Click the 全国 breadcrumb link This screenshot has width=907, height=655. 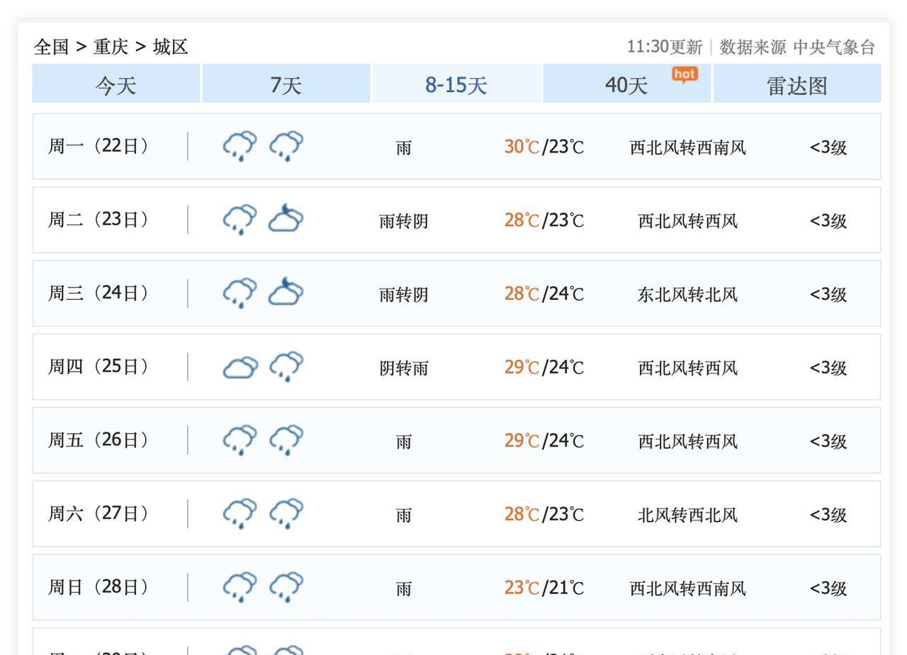(51, 47)
